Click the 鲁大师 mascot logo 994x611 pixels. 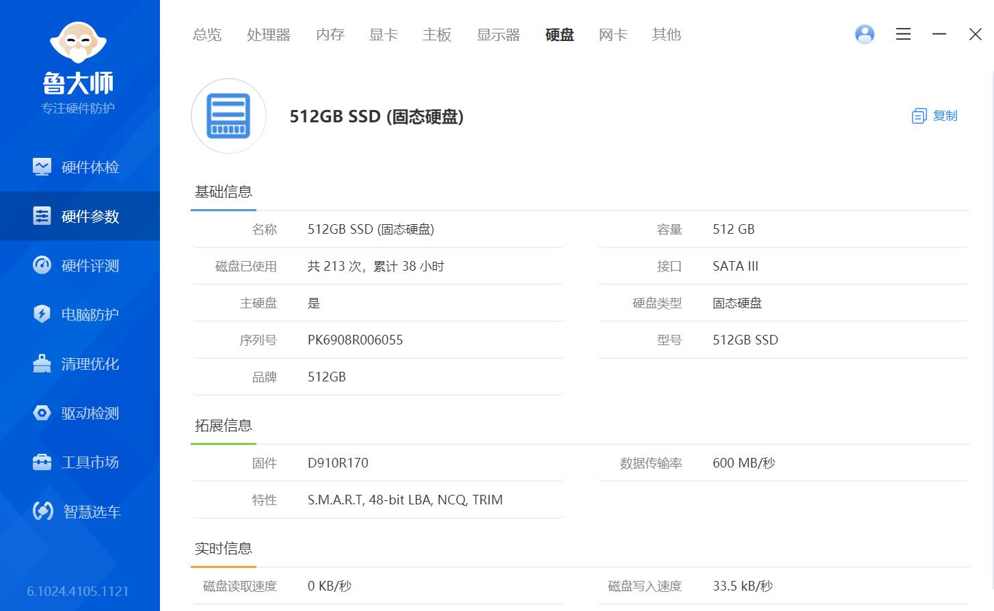(x=79, y=44)
